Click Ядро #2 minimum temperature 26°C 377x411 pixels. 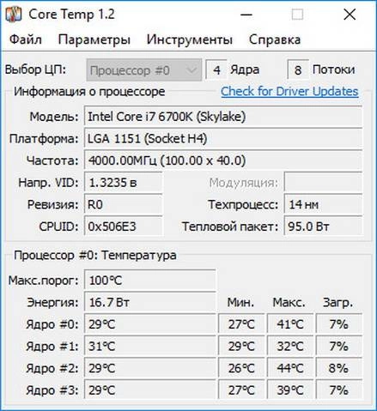tap(241, 368)
